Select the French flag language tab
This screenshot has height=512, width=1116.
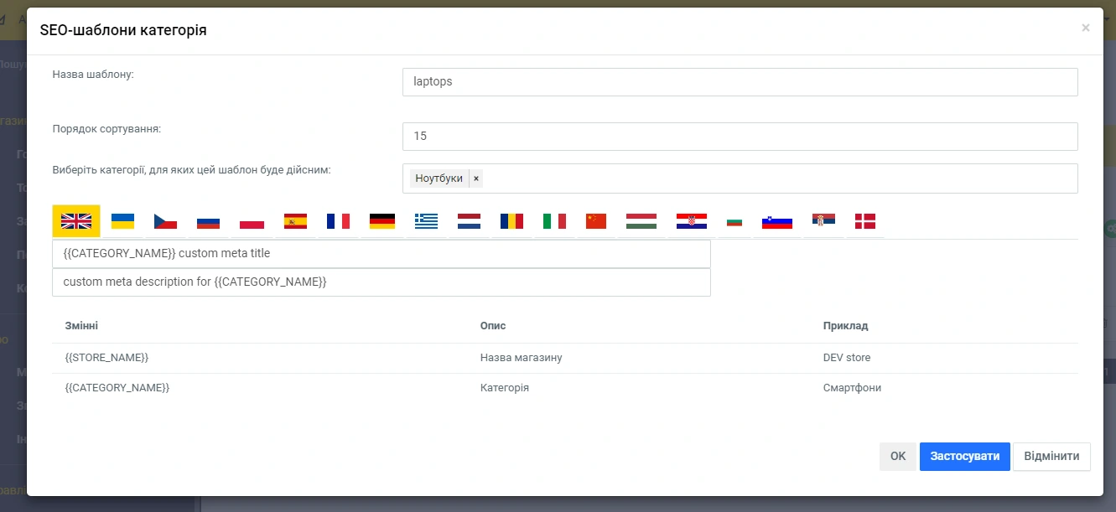(x=339, y=221)
